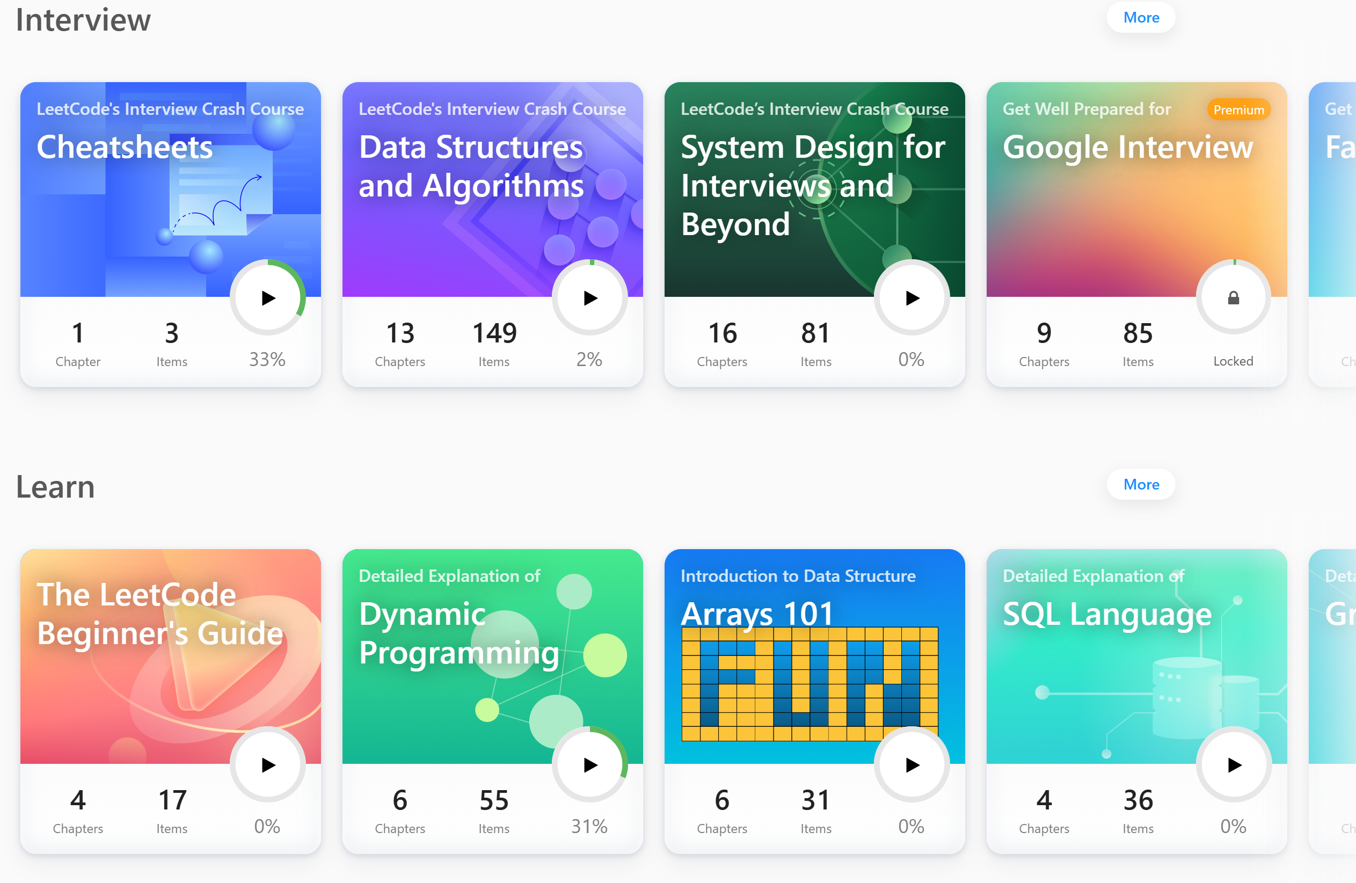Start the Arrays 101 course
1356x883 pixels.
coord(912,765)
